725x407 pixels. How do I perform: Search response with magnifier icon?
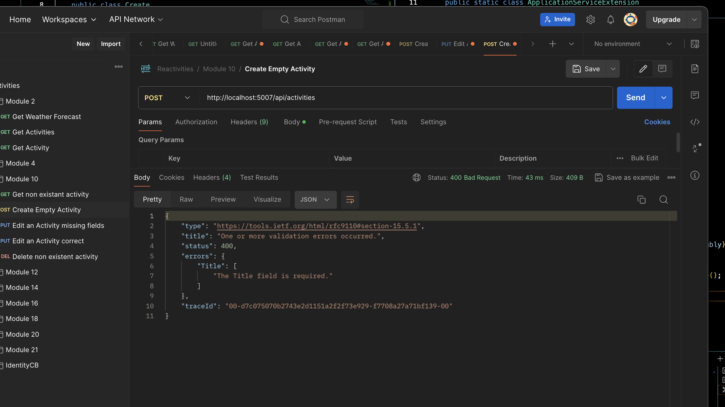click(x=663, y=200)
